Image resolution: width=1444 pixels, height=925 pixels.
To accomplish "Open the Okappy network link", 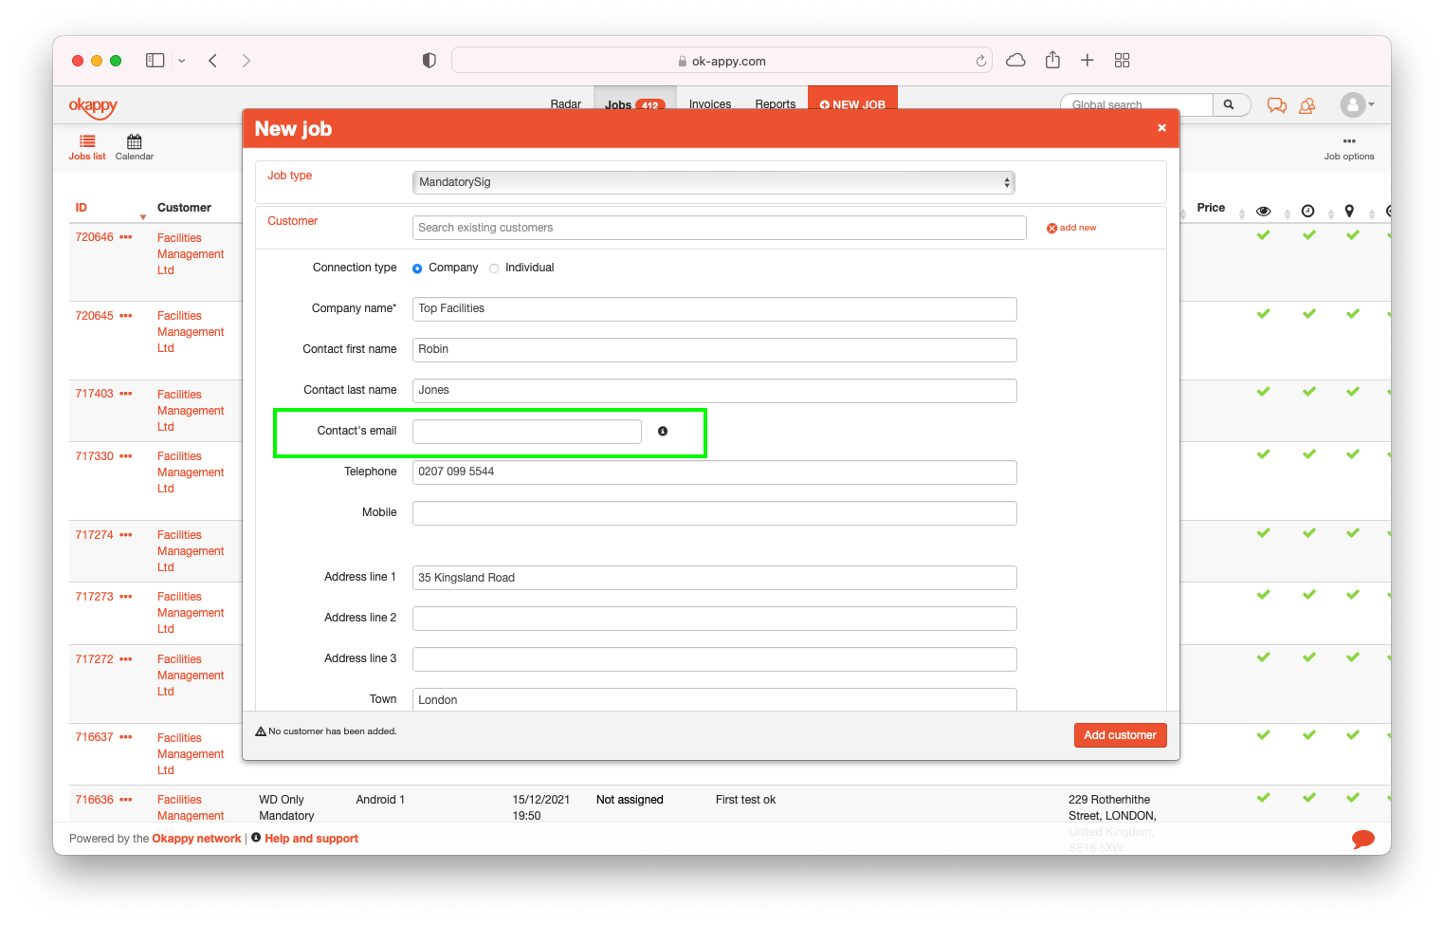I will point(197,839).
